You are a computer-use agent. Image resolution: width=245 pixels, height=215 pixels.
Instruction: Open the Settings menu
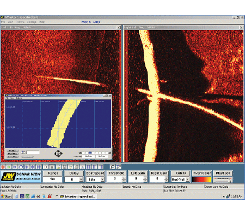click(32, 22)
